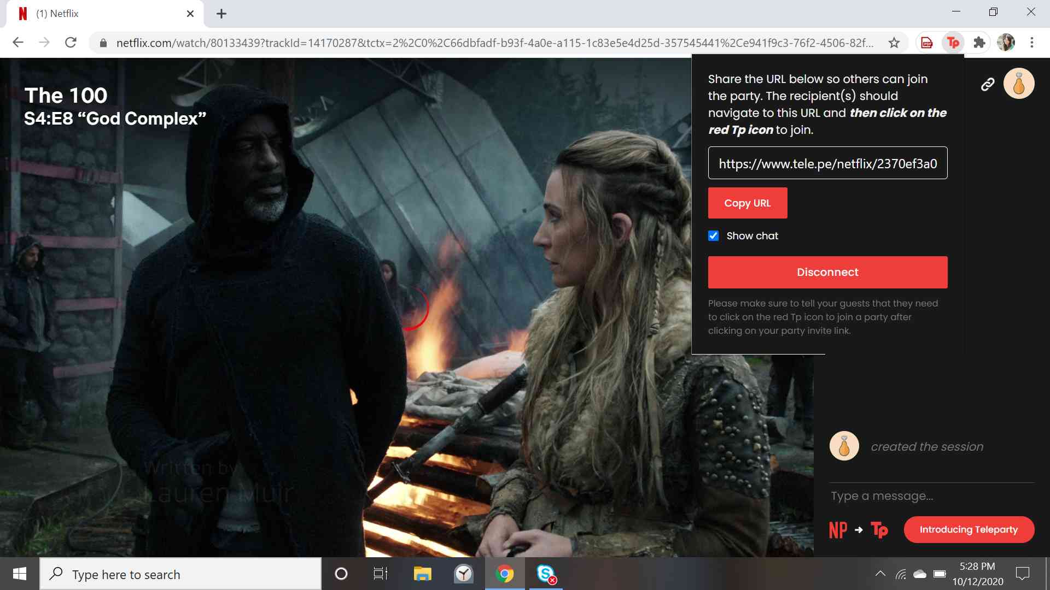Check battery status tray icon

click(940, 574)
